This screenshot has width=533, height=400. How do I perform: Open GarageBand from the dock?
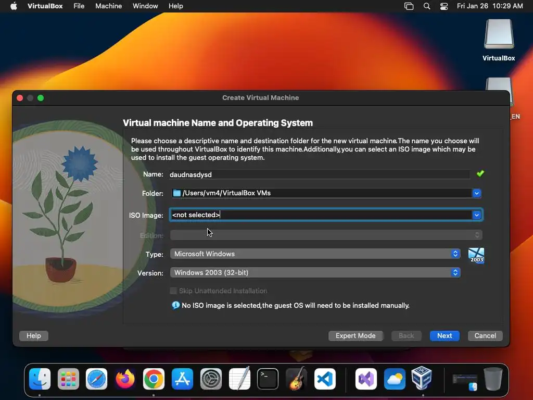pyautogui.click(x=296, y=379)
